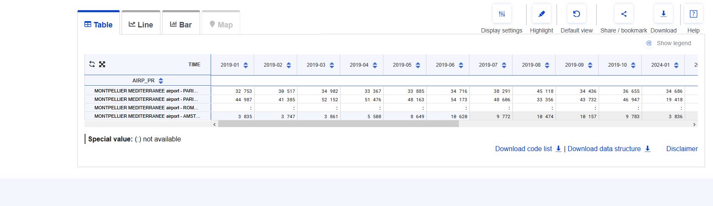Click the horizontal scrollbar thumb
The height and width of the screenshot is (206, 713).
[x=338, y=124]
